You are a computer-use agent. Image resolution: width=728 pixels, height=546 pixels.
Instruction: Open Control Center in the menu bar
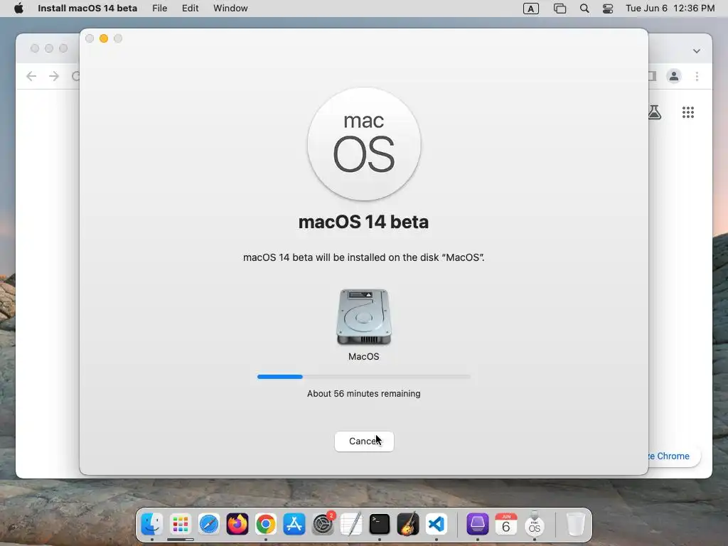[608, 9]
